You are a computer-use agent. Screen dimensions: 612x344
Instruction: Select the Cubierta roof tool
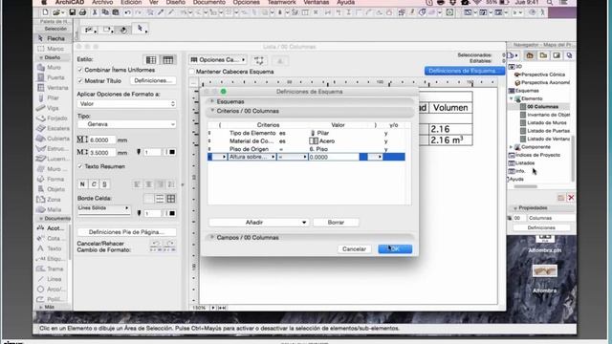click(53, 139)
